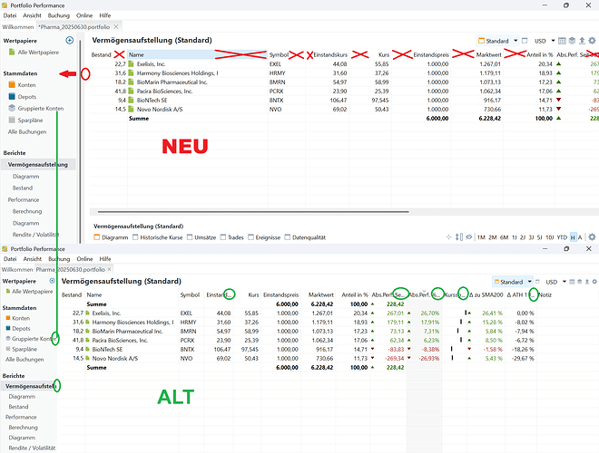599x453 pixels.
Task: Click new view icon beside lower Standard dropdown
Action: (x=537, y=282)
